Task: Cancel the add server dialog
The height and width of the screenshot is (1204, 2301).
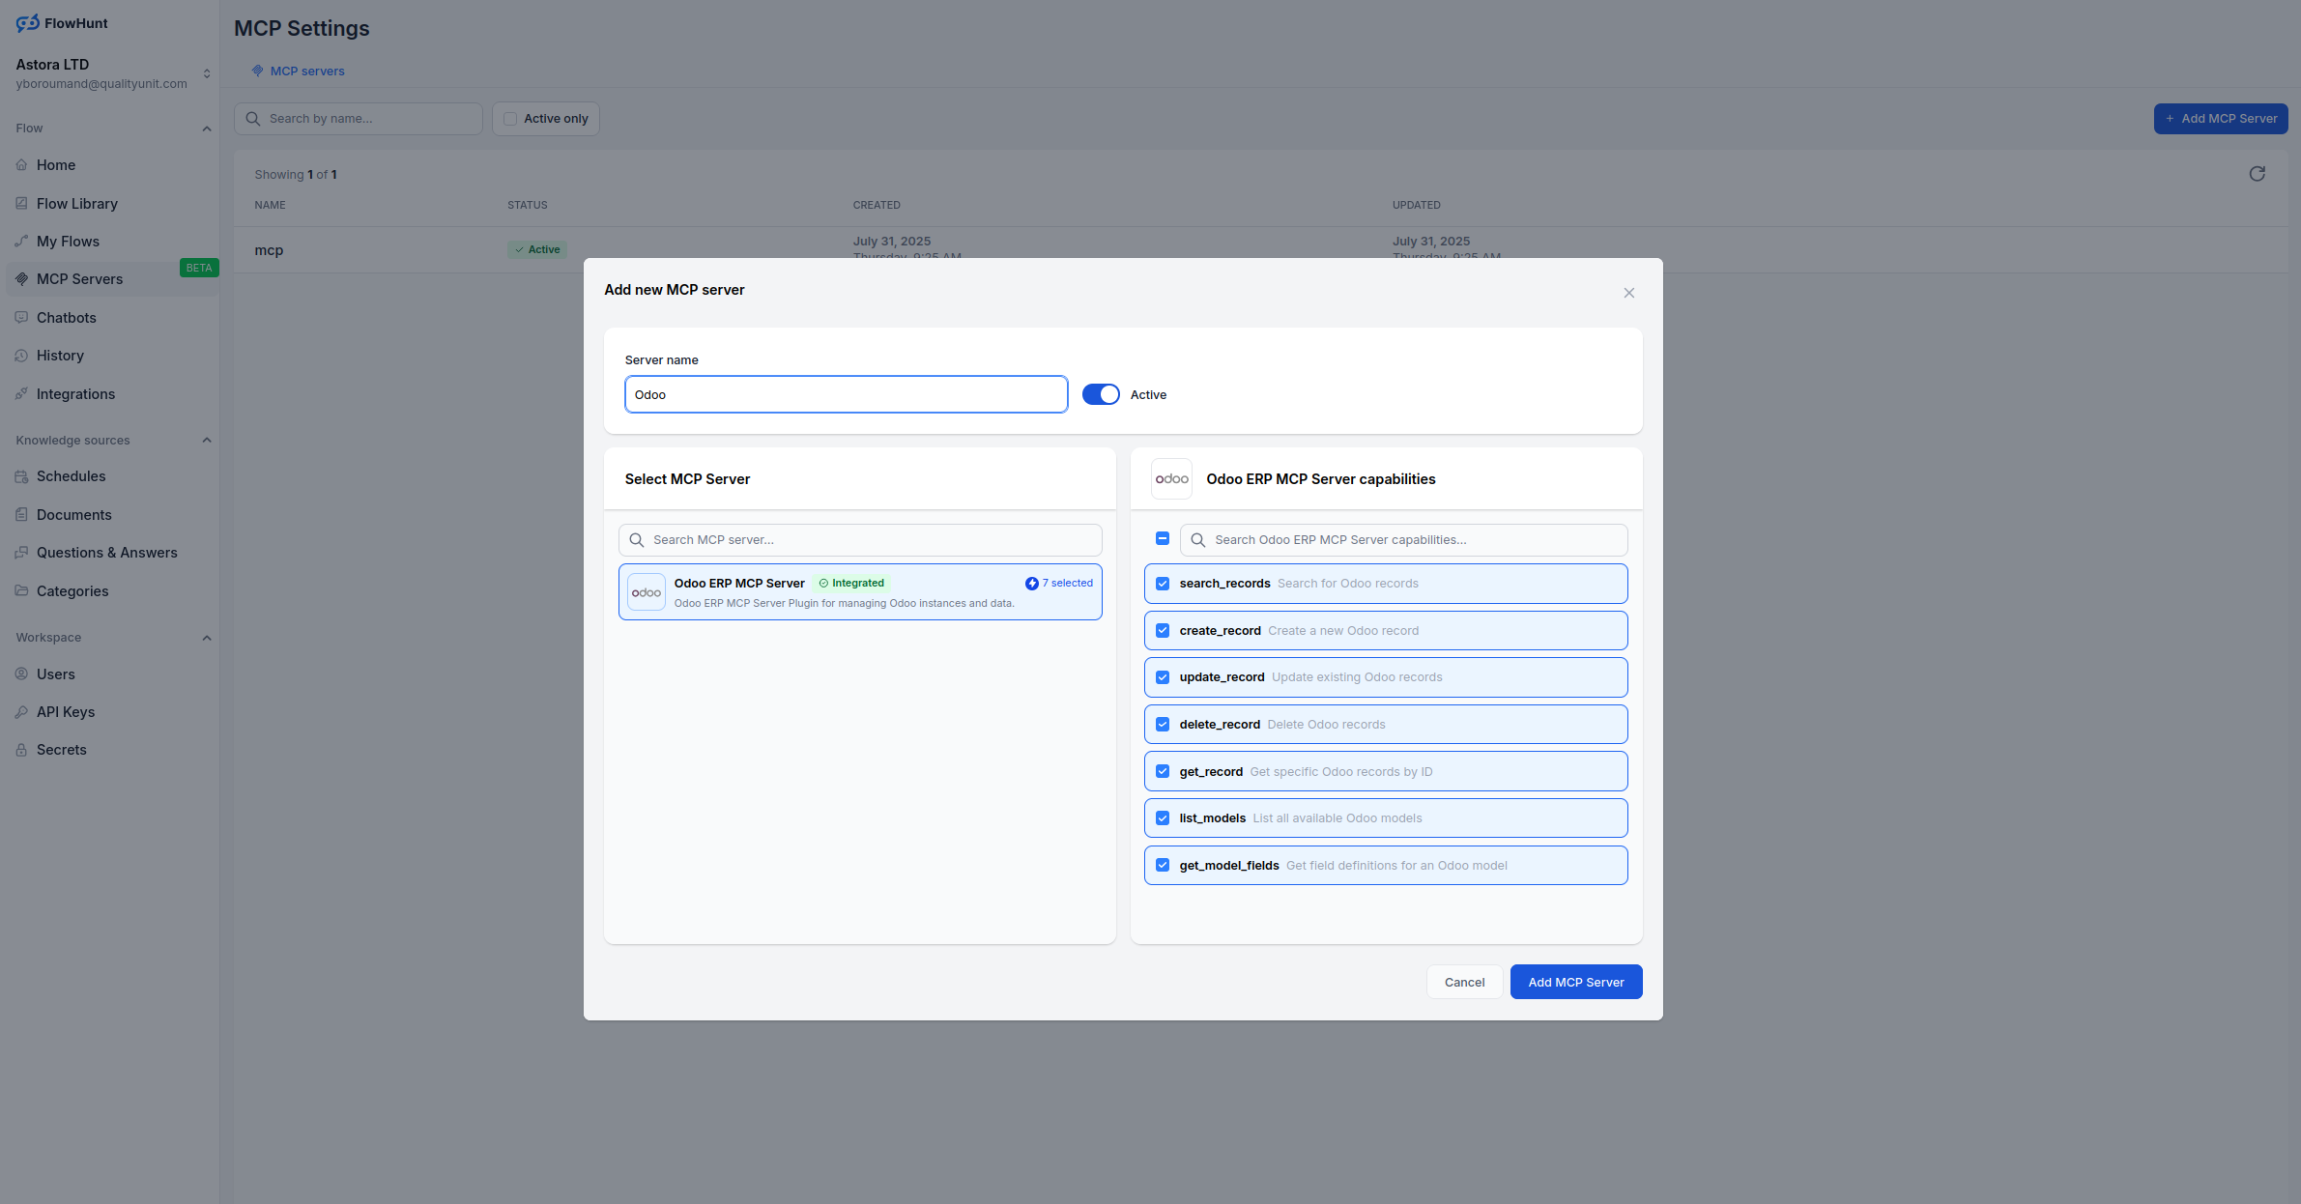Action: pos(1463,982)
